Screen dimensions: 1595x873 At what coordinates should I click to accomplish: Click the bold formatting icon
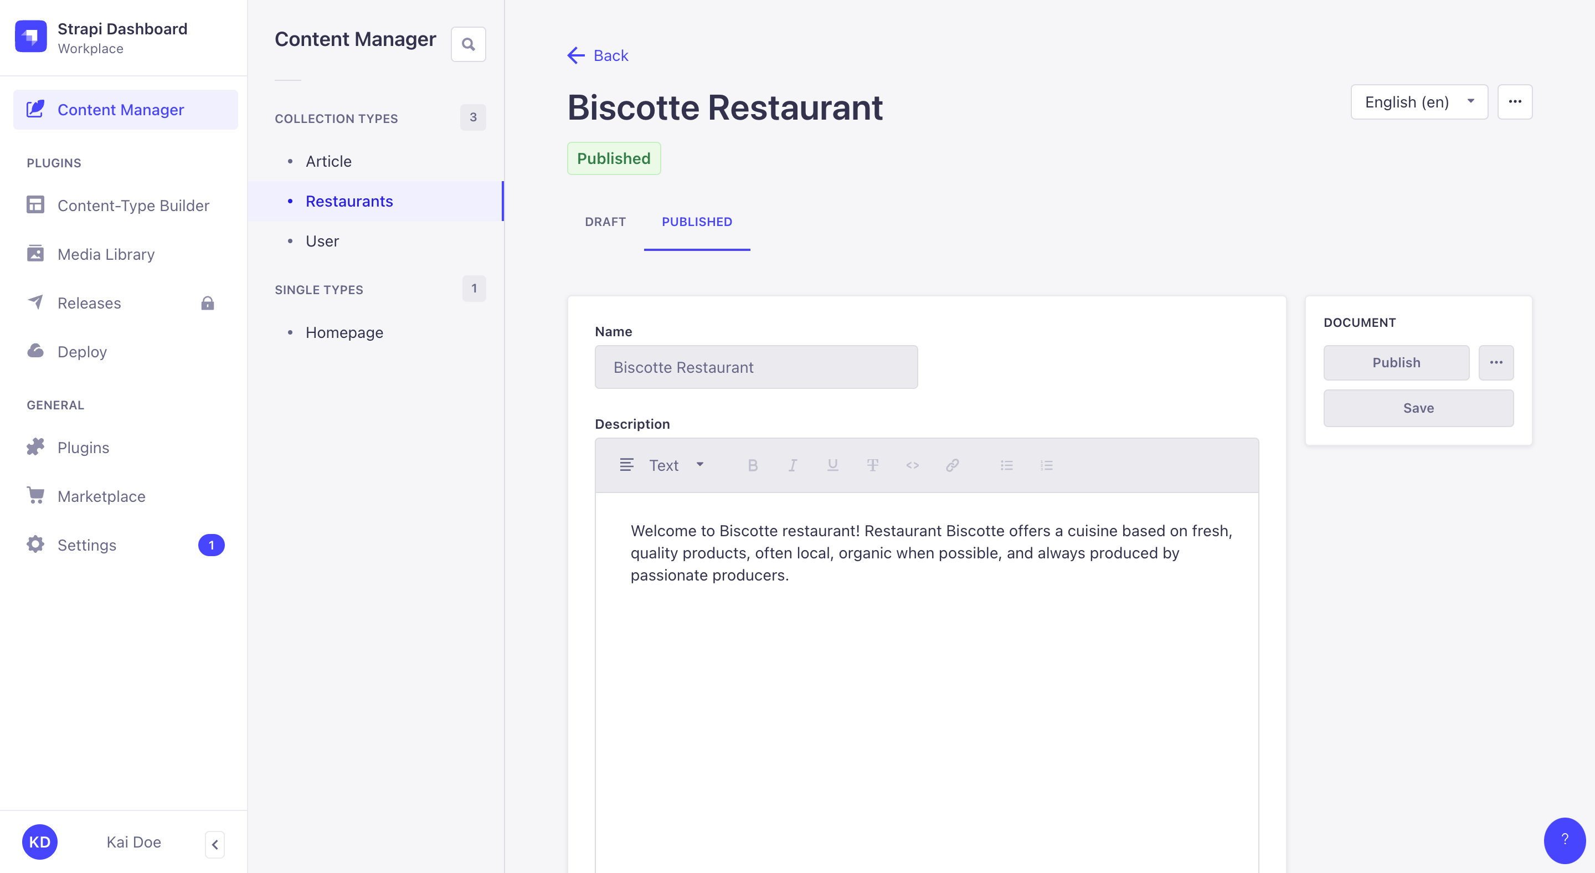tap(752, 464)
